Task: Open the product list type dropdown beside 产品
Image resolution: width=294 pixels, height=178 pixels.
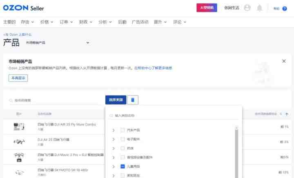Action: pos(58,43)
